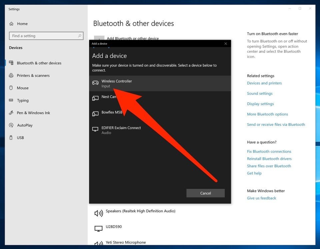Open Pen & Windows Ink settings
This screenshot has width=320, height=249.
coord(33,113)
